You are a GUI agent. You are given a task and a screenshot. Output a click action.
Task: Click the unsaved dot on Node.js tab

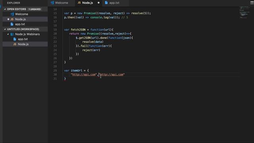coord(98,3)
